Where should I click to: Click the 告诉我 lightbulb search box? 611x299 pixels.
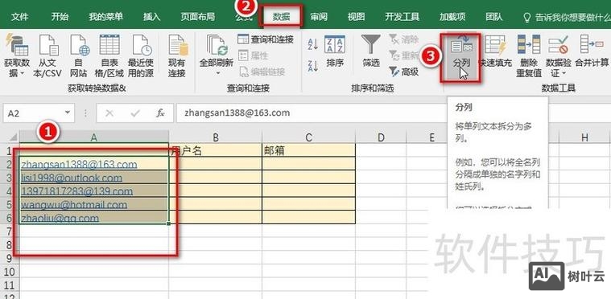(x=567, y=17)
